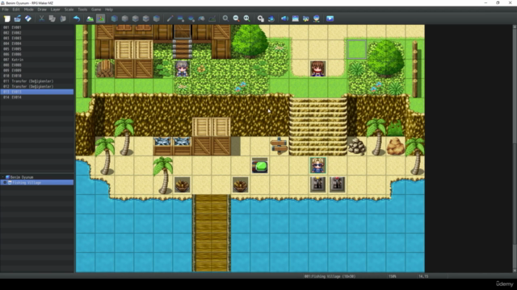This screenshot has height=290, width=517.
Task: Open the Tools menu
Action: click(82, 10)
